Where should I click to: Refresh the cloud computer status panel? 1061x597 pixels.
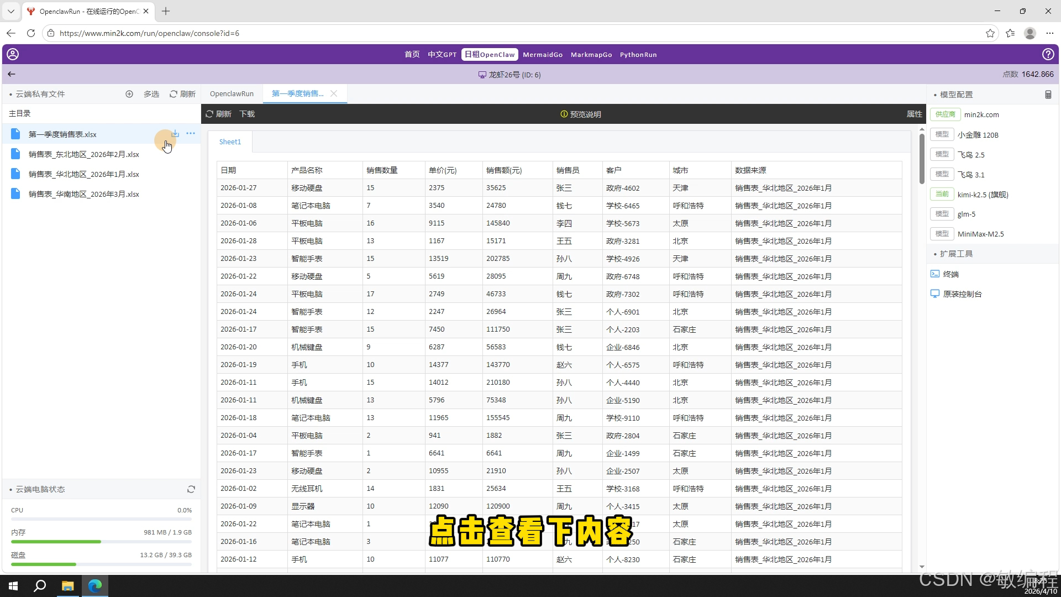191,489
